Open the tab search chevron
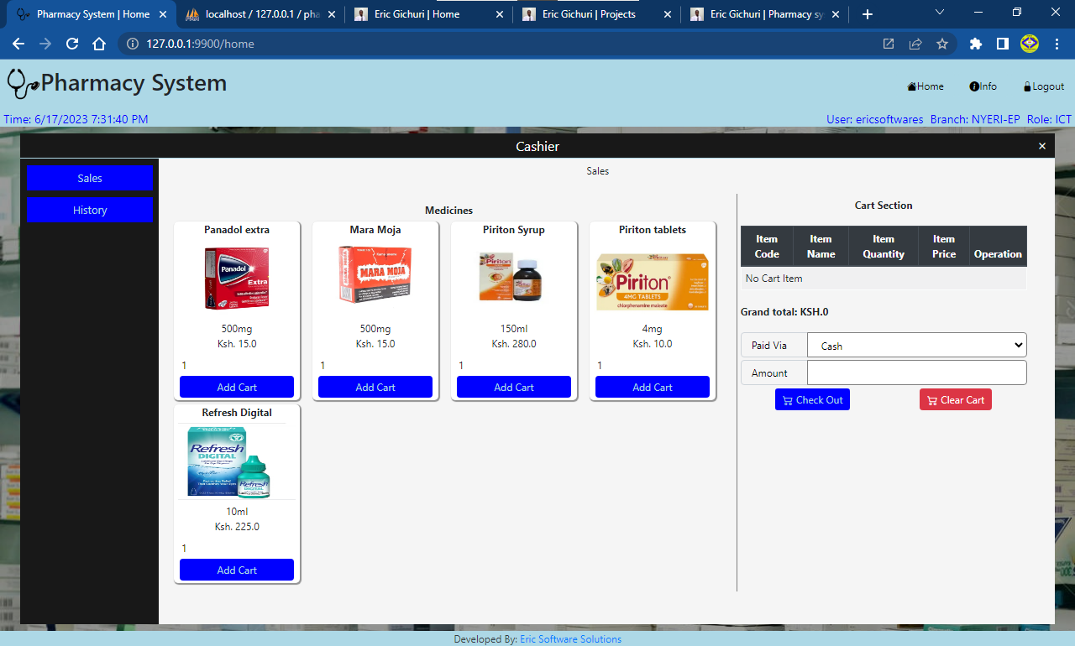 pos(940,12)
